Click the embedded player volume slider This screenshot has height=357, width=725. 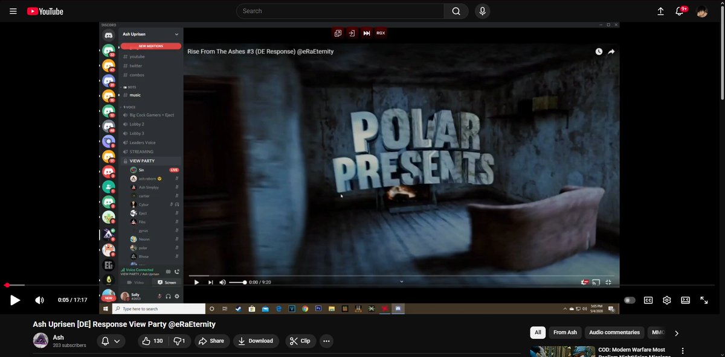[237, 282]
